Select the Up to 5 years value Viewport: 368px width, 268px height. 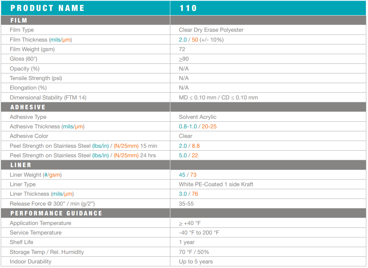pyautogui.click(x=196, y=262)
